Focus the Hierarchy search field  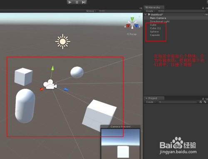(182, 11)
